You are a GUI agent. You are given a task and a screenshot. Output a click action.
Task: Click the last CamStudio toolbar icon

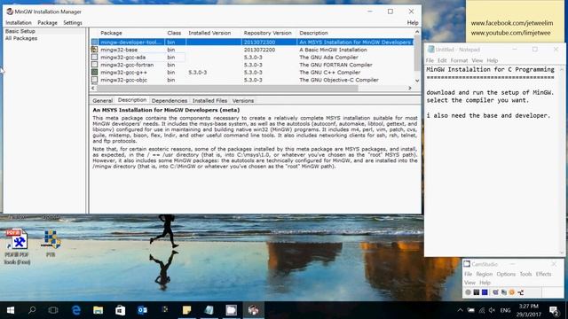pos(521,292)
